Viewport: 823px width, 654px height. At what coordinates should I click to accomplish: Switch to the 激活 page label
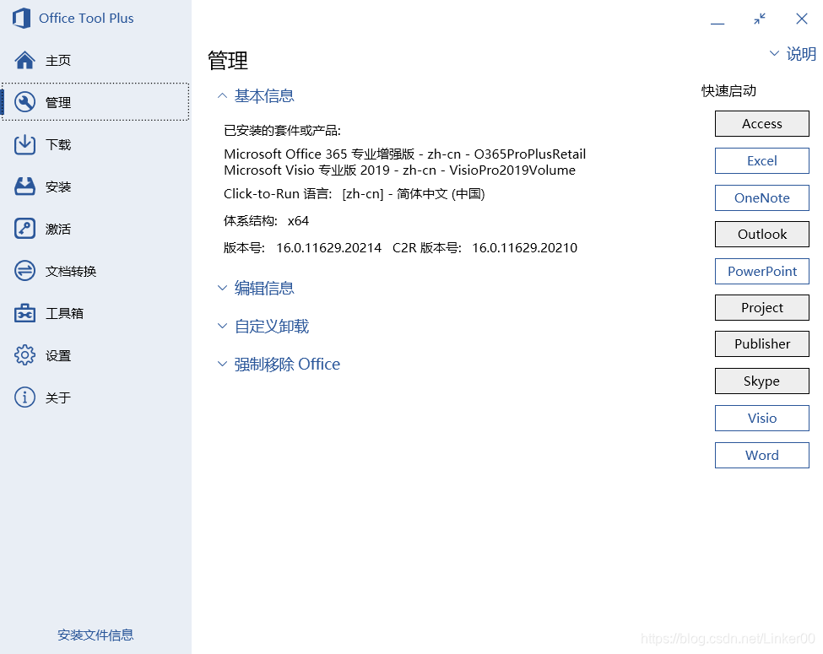point(57,229)
